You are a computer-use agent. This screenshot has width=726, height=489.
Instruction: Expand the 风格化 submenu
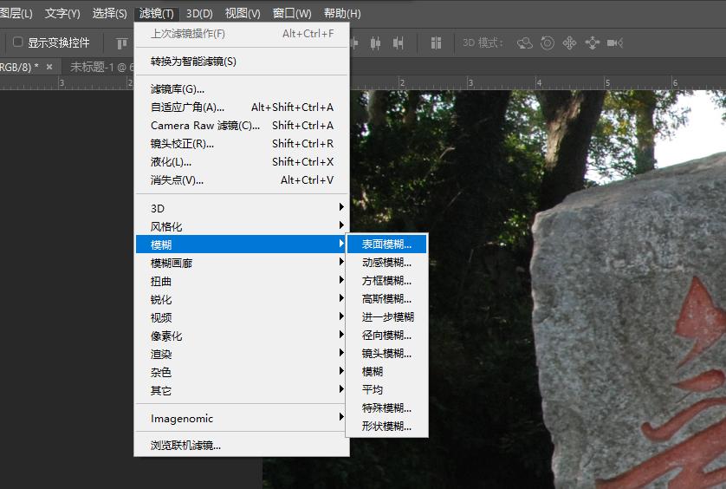pos(242,226)
